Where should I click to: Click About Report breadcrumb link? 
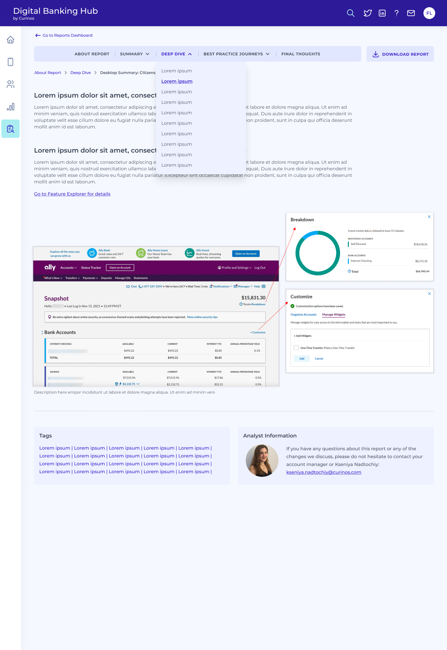click(x=48, y=73)
